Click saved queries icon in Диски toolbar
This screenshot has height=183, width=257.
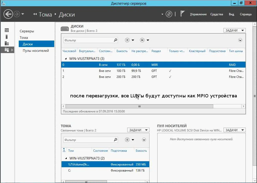tap(142, 40)
